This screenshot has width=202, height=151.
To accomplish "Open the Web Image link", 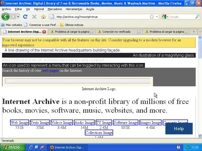I will [x=20, y=123].
